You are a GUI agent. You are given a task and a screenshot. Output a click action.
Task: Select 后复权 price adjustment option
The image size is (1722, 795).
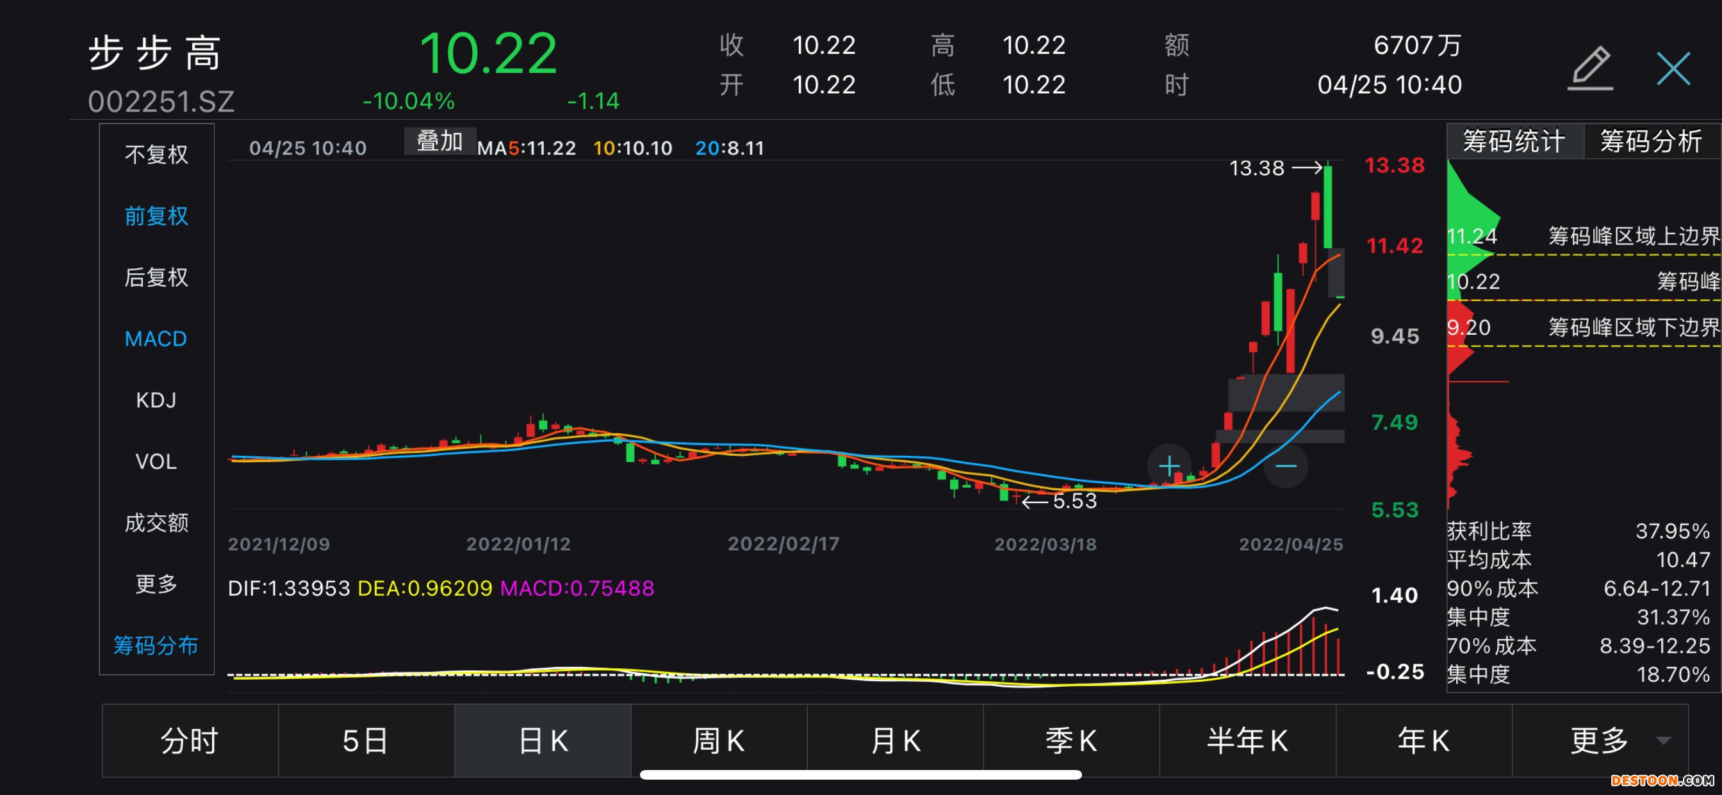(156, 277)
